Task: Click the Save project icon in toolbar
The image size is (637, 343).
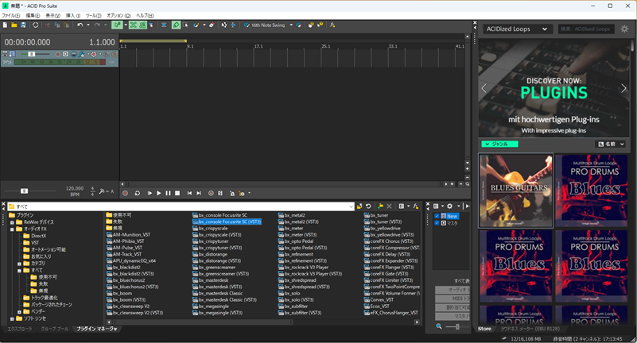Action: coord(23,25)
